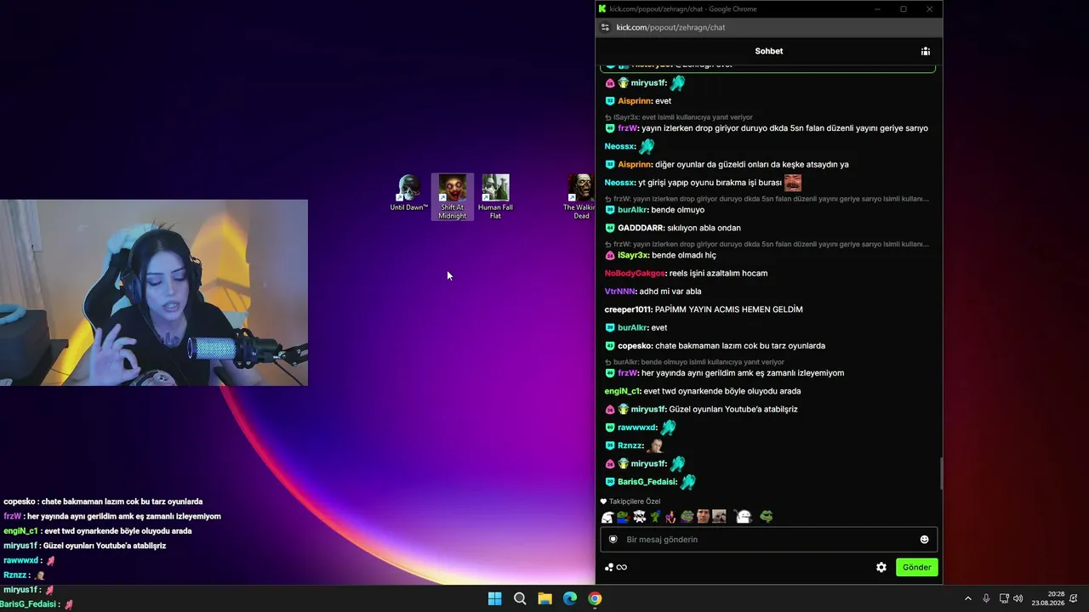Open user NoBodyGakgos from the chat
This screenshot has height=612, width=1089.
click(635, 273)
